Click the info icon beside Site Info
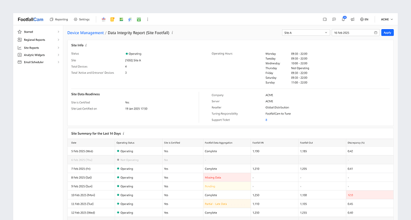 pos(86,45)
